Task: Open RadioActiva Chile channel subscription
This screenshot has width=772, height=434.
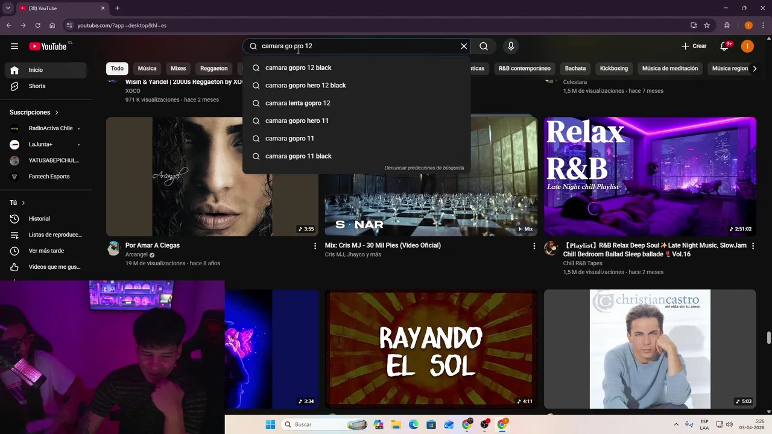Action: pos(46,128)
